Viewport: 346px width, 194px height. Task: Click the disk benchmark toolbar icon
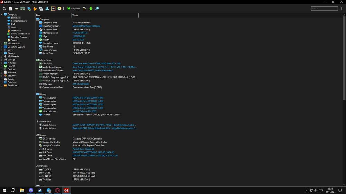pyautogui.click(x=16, y=9)
